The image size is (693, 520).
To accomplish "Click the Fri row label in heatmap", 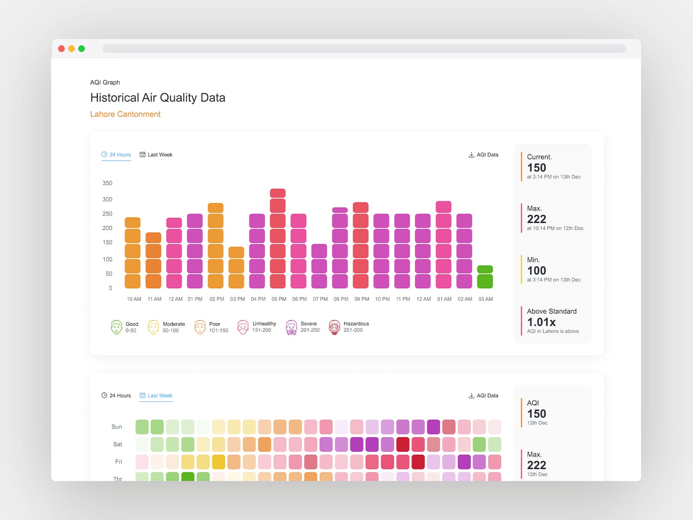I will tap(118, 462).
